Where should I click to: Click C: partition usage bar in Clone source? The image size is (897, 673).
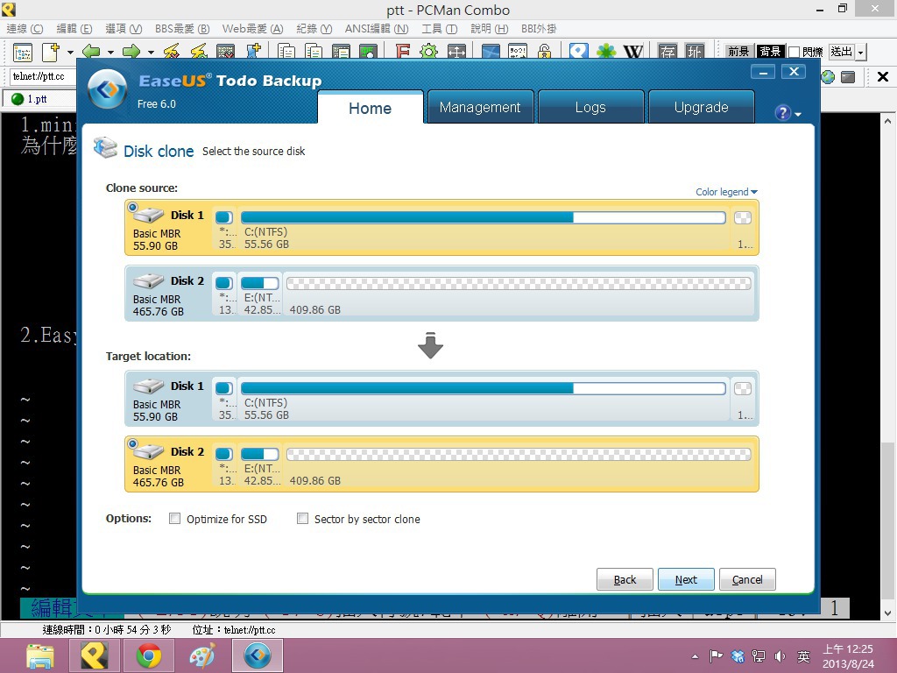pyautogui.click(x=484, y=217)
